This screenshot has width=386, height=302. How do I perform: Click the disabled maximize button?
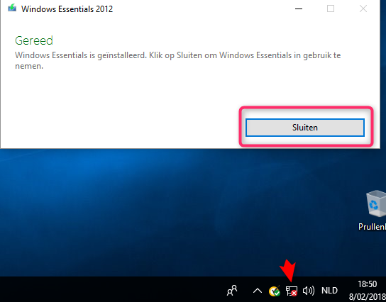[331, 9]
